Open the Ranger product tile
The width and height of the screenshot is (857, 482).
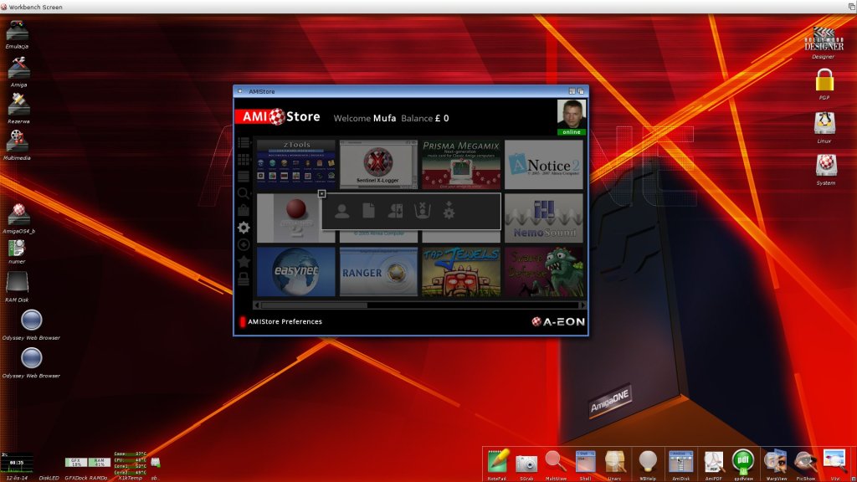378,272
